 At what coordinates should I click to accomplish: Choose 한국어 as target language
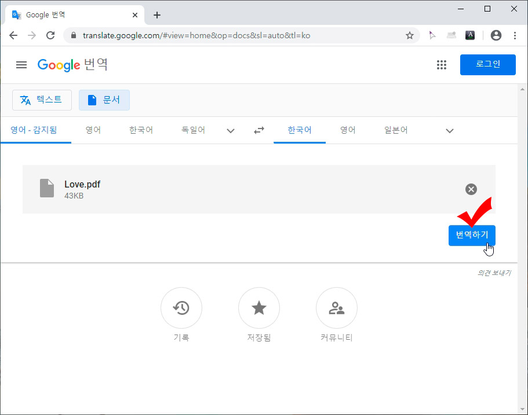coord(300,130)
